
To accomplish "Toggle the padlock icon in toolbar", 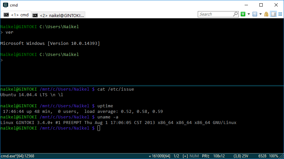I will point(266,14).
